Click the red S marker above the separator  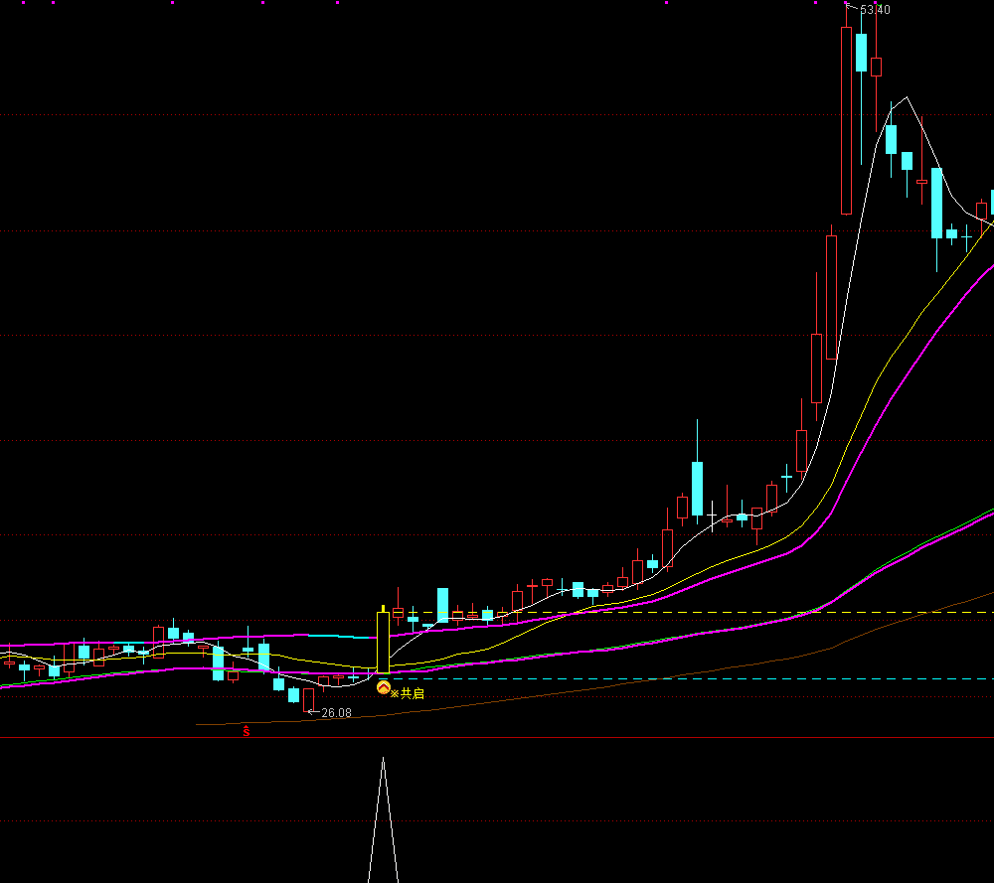coord(247,732)
